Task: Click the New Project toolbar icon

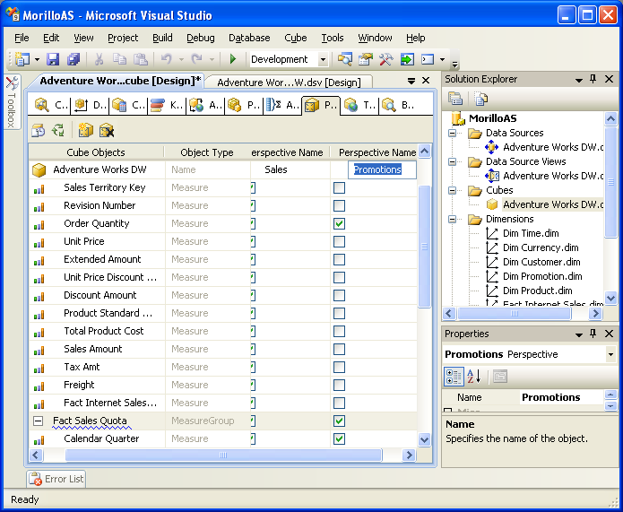Action: point(22,59)
